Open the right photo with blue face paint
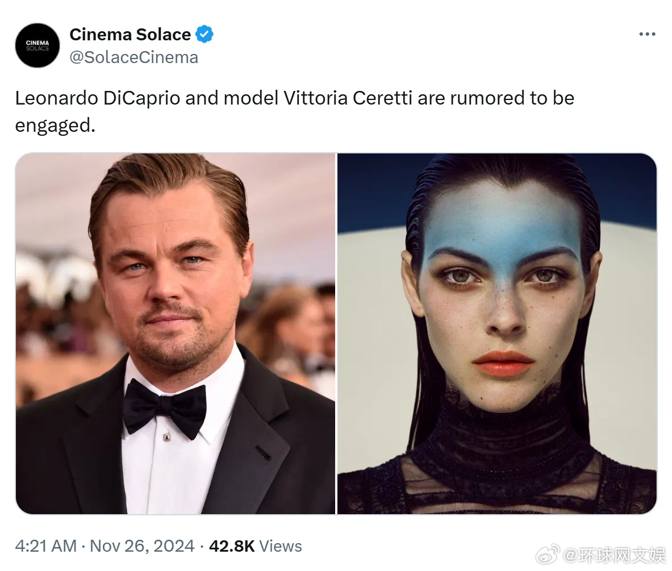The height and width of the screenshot is (571, 672). 497,334
